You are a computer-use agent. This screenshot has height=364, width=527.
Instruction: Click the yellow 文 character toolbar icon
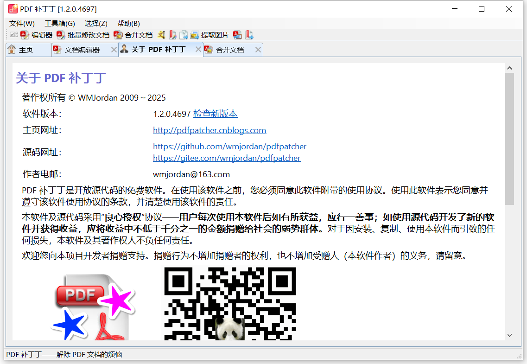tap(161, 35)
